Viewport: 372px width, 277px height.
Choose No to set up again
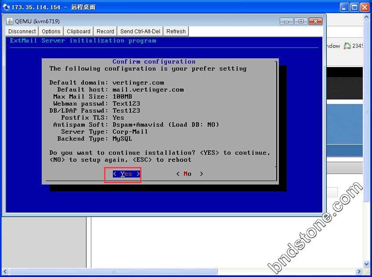click(x=190, y=174)
